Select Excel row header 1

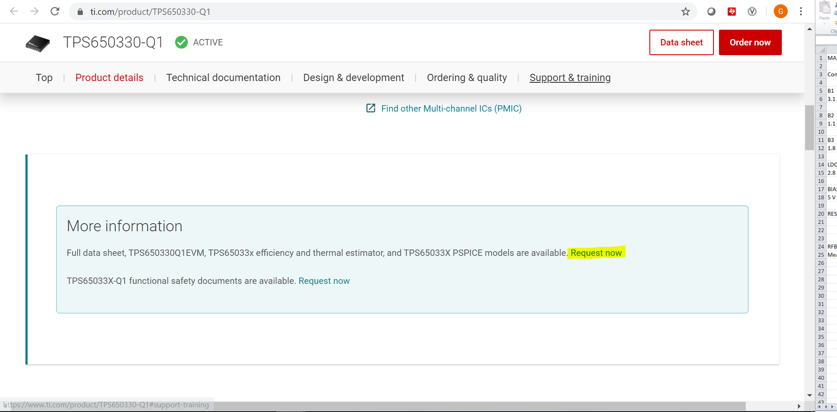click(821, 58)
